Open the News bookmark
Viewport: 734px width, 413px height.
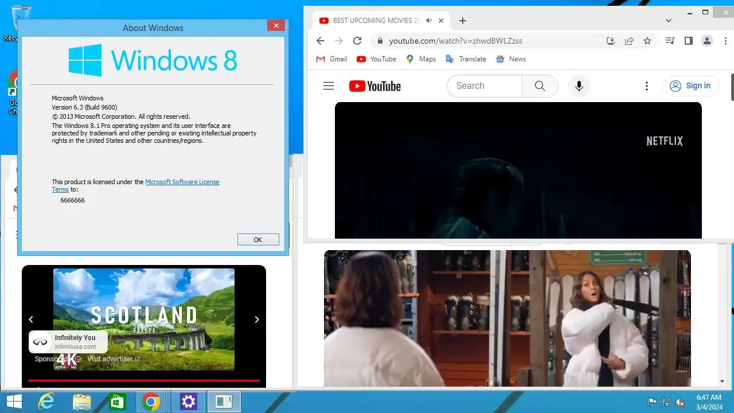[511, 59]
